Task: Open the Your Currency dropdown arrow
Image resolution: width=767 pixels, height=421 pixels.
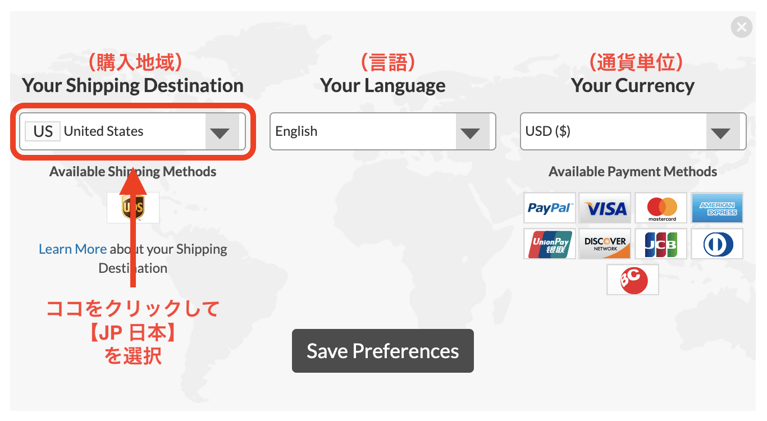Action: tap(721, 132)
